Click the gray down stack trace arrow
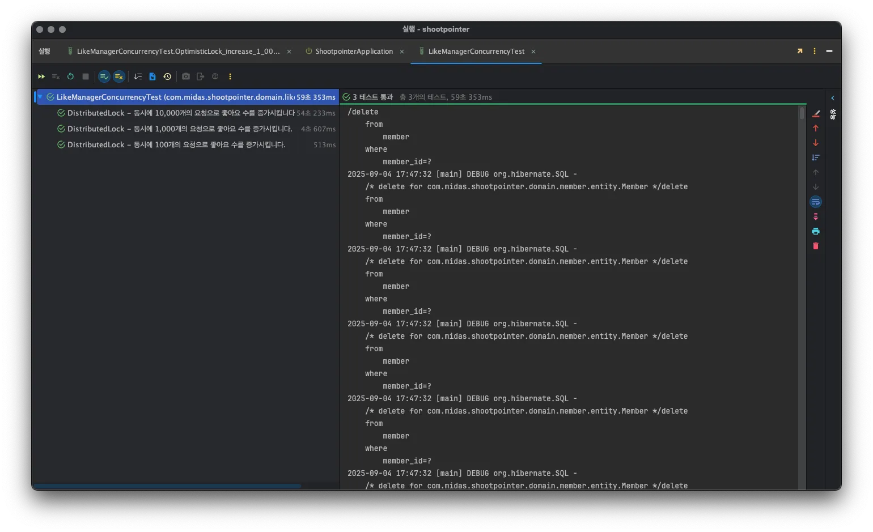This screenshot has width=873, height=532. tap(816, 187)
